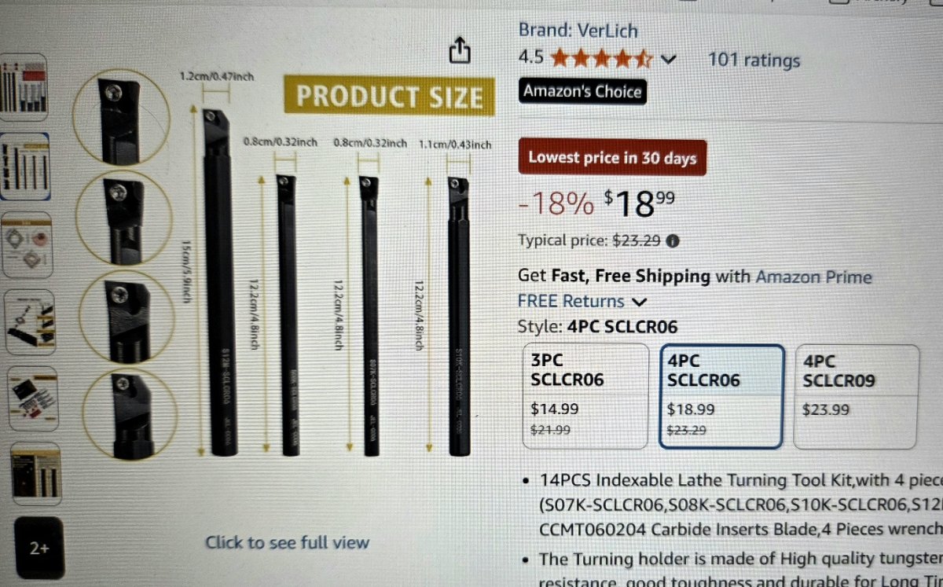Open the 101 ratings link
This screenshot has height=587, width=943.
click(x=754, y=61)
